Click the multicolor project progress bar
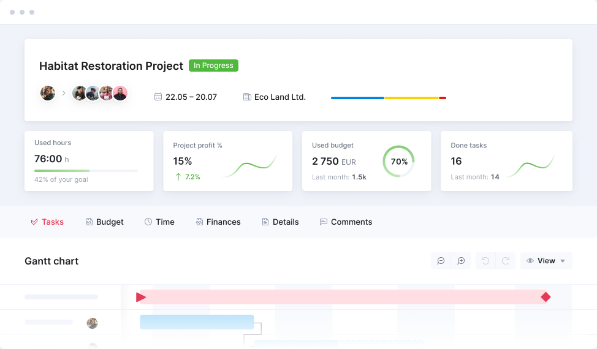 coord(388,98)
